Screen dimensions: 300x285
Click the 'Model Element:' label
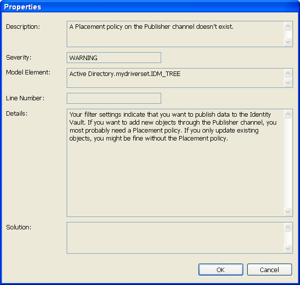(28, 72)
